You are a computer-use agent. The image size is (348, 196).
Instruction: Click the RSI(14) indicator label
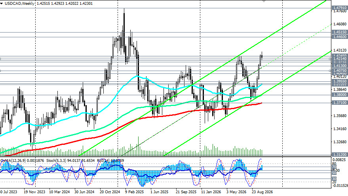point(103,160)
